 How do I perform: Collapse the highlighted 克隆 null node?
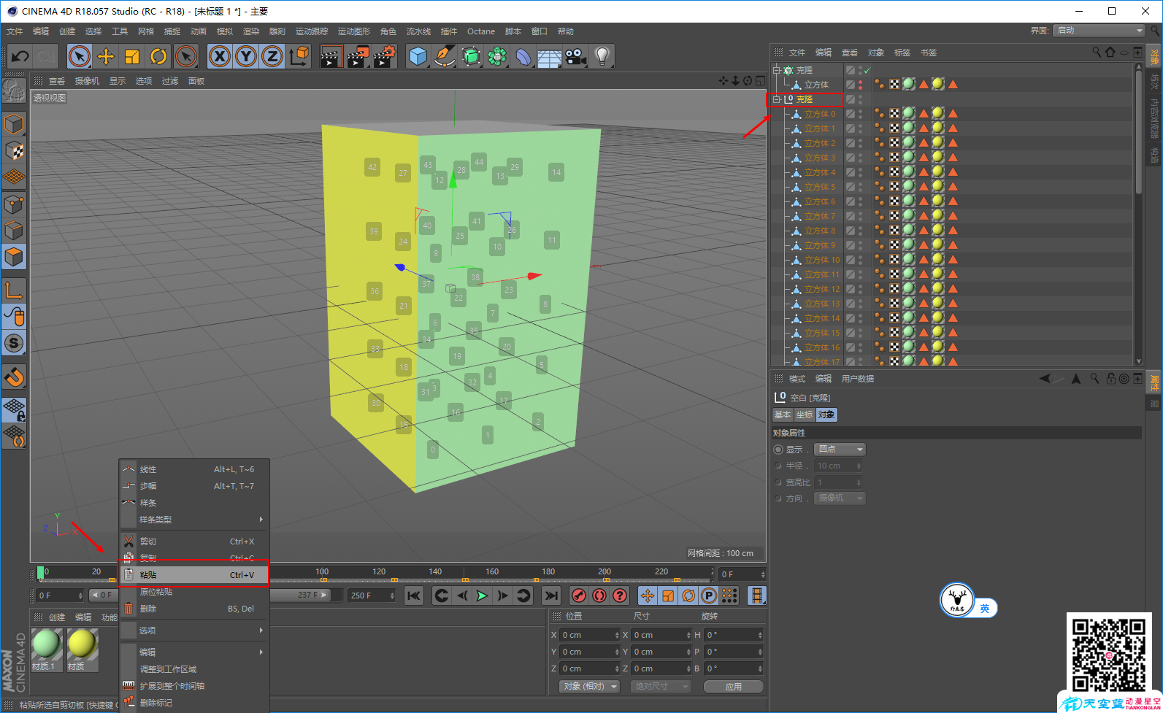pos(778,99)
